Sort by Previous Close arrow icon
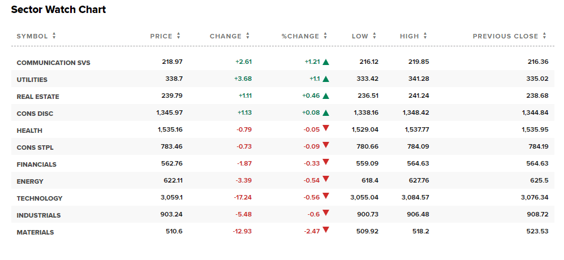The width and height of the screenshot is (564, 260). click(544, 36)
